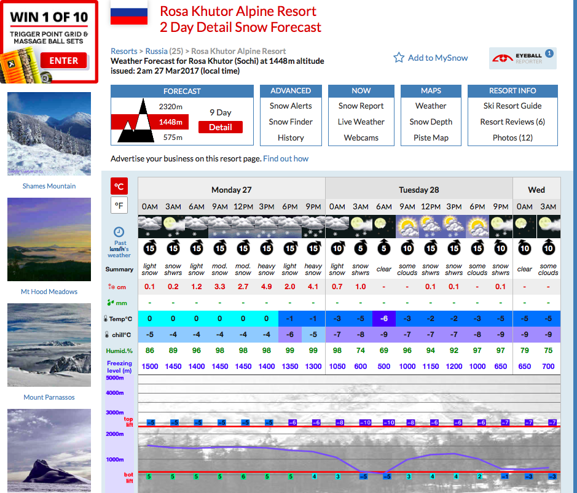Open the Snow Report page
This screenshot has width=577, height=493.
(361, 106)
